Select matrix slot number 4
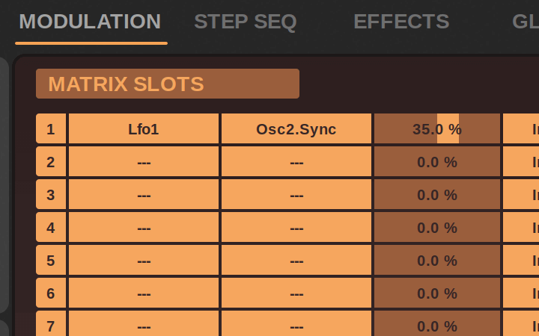This screenshot has height=336, width=539. click(x=51, y=228)
